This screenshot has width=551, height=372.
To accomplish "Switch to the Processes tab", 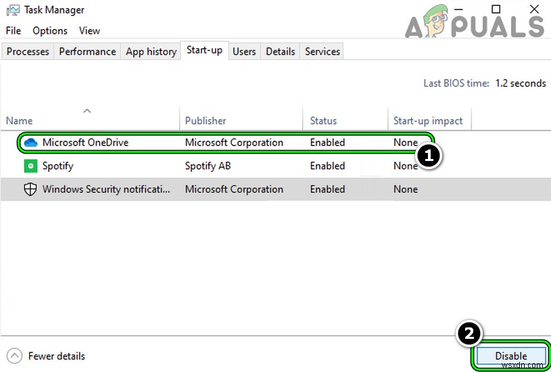I will tap(28, 51).
